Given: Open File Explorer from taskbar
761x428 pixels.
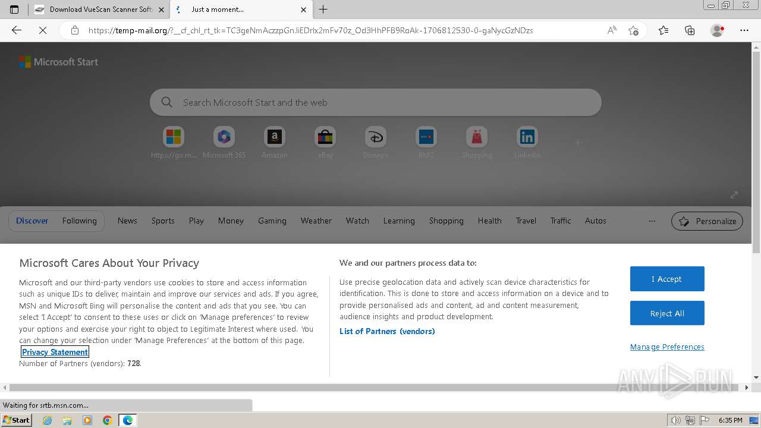Looking at the screenshot, I should tap(67, 420).
